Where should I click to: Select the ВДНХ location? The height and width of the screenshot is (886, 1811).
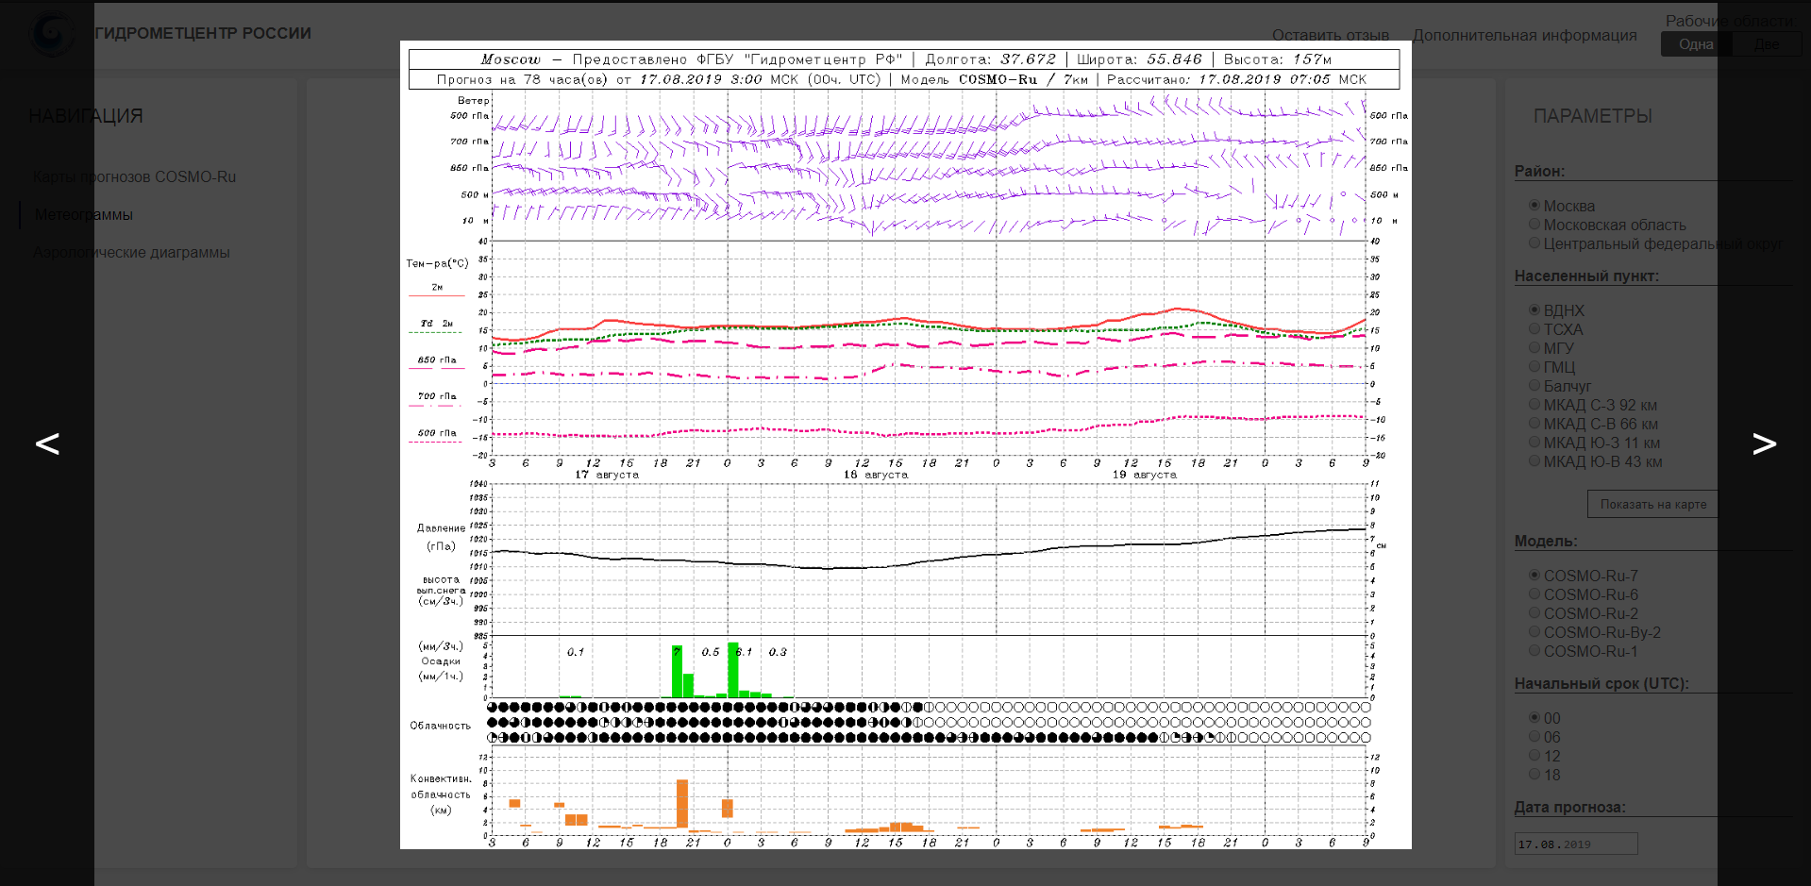click(1534, 309)
